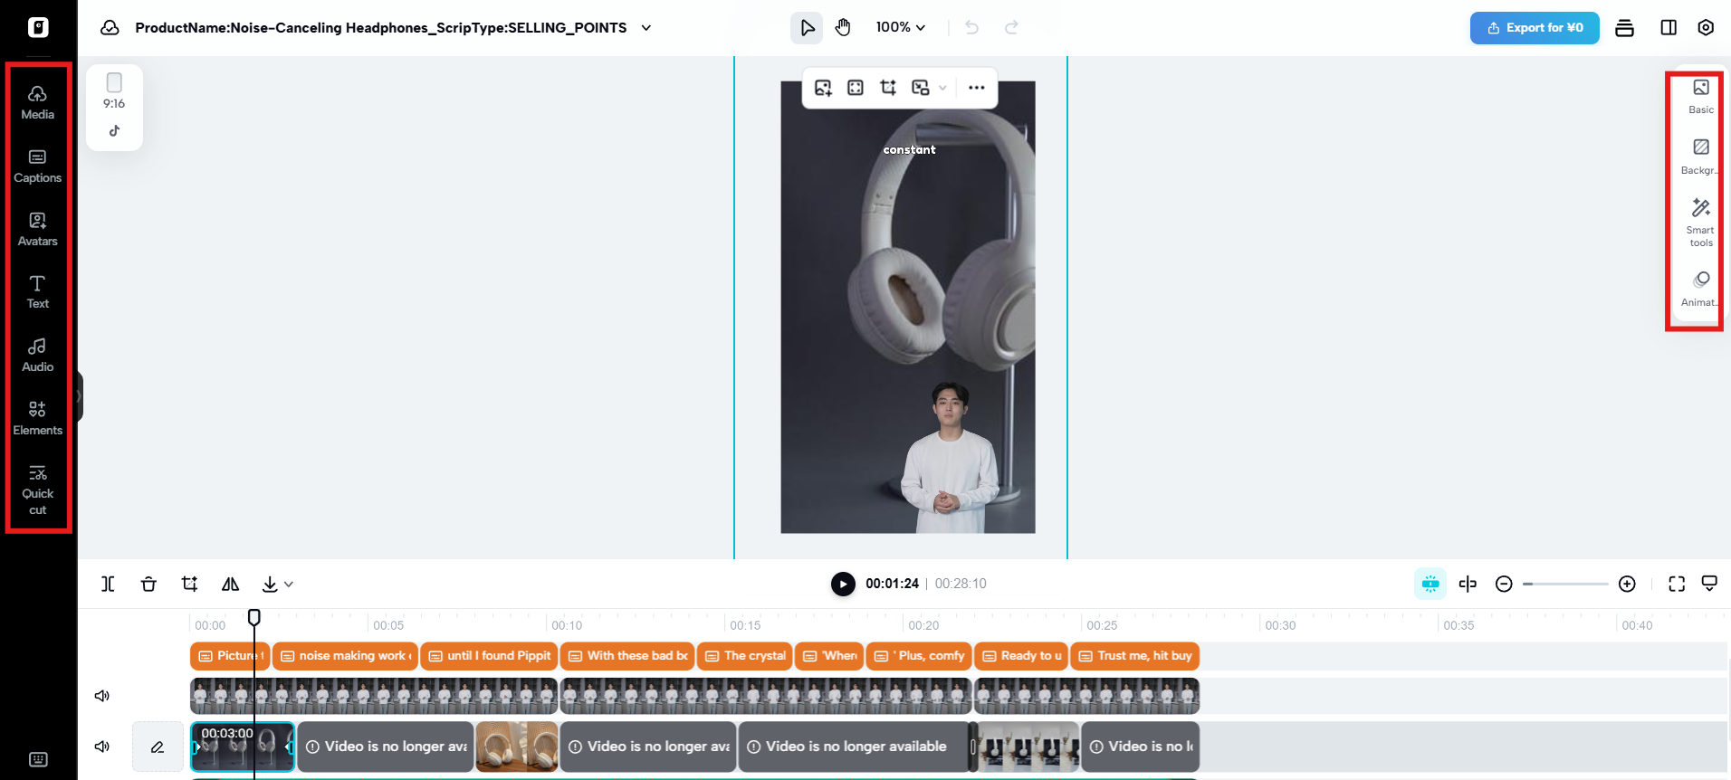Click the image swap icon in floating toolbar

[x=921, y=88]
